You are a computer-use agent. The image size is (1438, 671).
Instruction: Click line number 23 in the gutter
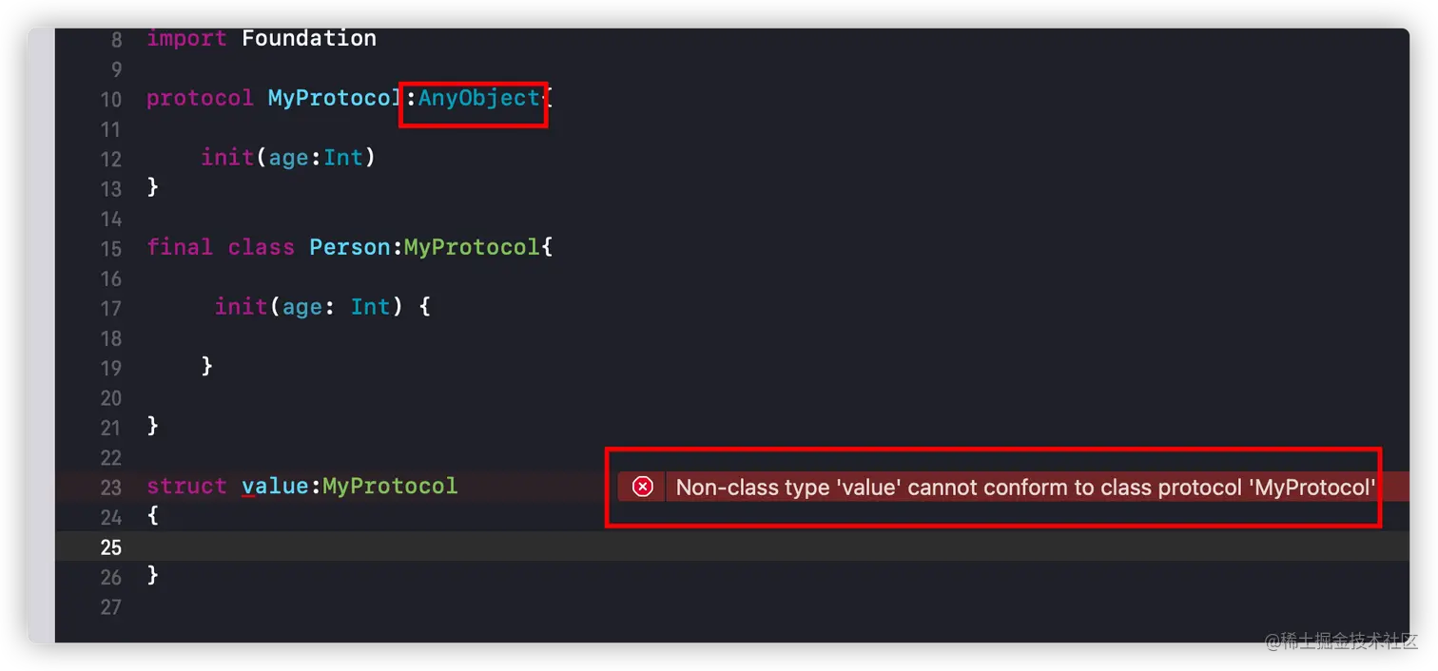point(110,487)
